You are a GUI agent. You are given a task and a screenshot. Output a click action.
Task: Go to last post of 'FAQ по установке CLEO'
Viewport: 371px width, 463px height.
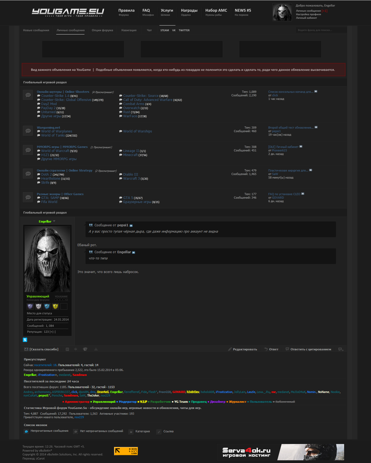[303, 194]
